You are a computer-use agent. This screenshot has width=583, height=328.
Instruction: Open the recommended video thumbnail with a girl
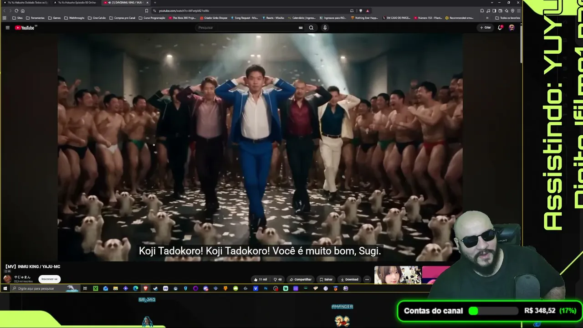(x=397, y=275)
